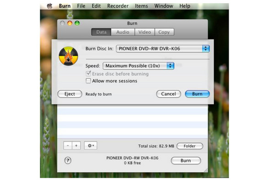Click the "Total size: 82.9 MB" label

[x=156, y=146]
